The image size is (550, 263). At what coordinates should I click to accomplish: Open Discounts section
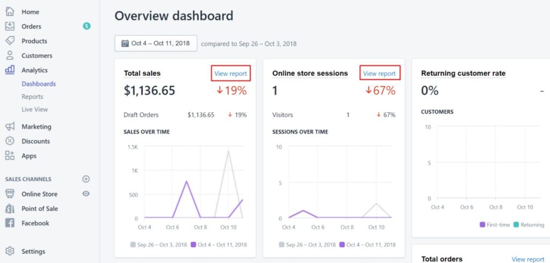coord(36,141)
